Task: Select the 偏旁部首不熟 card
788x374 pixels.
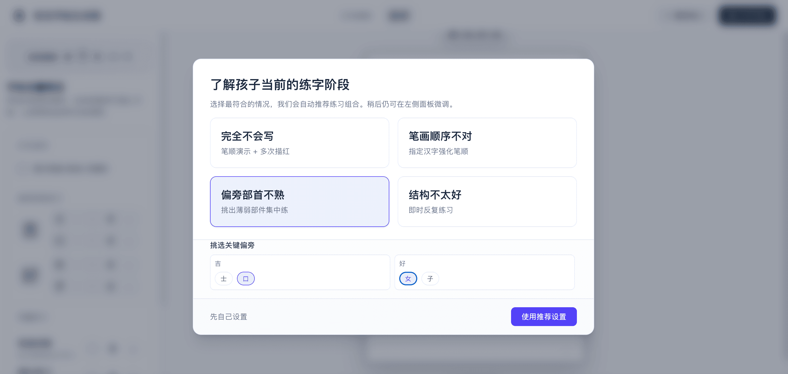Action: pos(299,202)
